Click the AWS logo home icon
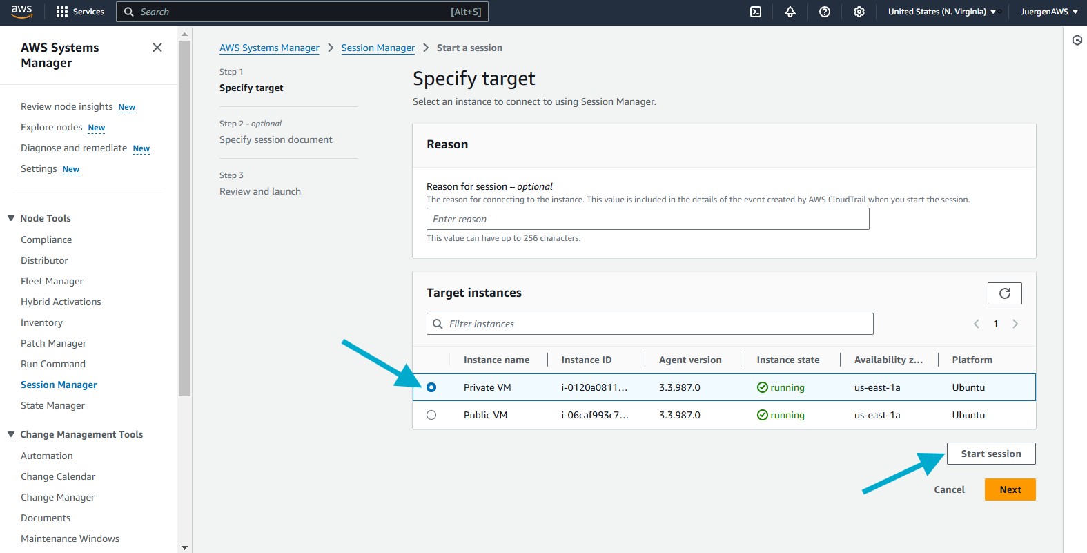The width and height of the screenshot is (1087, 553). [21, 12]
